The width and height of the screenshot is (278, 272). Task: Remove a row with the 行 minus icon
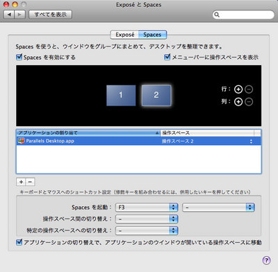pyautogui.click(x=249, y=90)
